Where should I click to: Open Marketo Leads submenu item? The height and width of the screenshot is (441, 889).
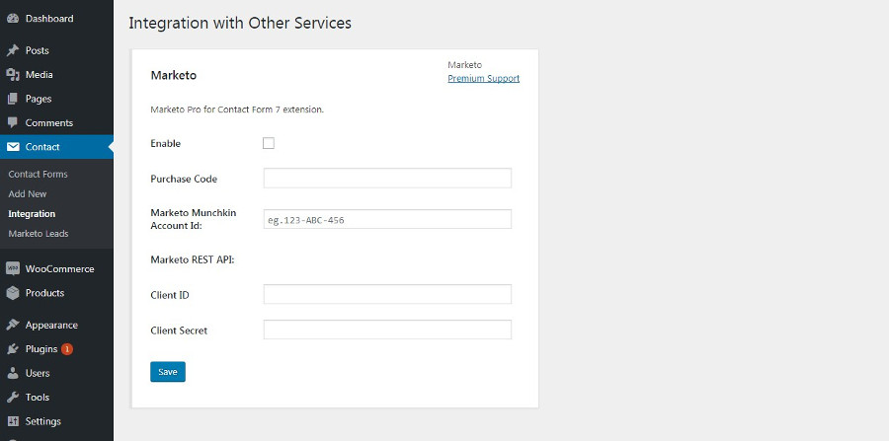[39, 234]
